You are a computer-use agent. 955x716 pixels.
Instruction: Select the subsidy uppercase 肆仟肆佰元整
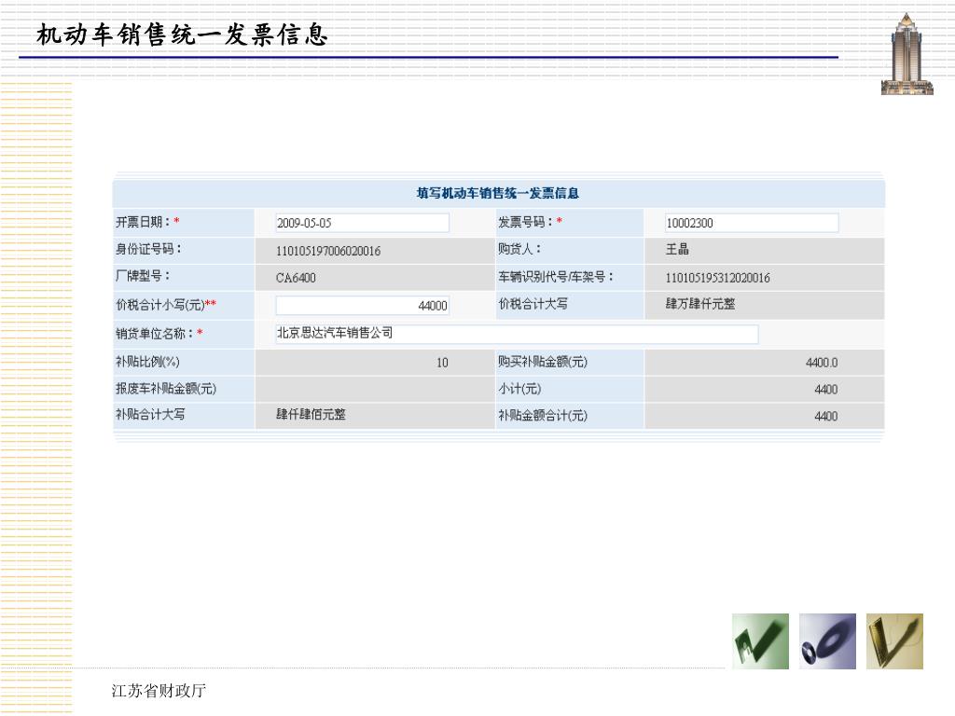[x=311, y=415]
